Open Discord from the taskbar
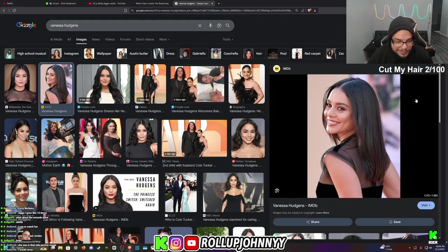Screen dimensions: 448x252 pos(91,248)
